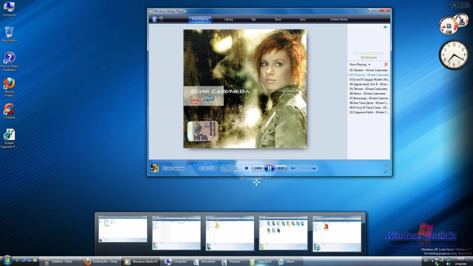Switch to Computer taskbar button
Screen dimensions: 473x266
[176, 262]
